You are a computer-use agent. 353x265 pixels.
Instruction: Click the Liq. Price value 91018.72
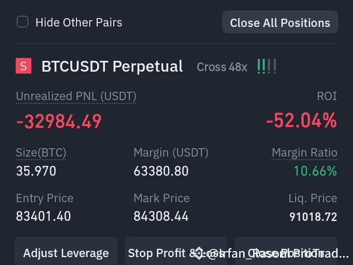pos(313,217)
